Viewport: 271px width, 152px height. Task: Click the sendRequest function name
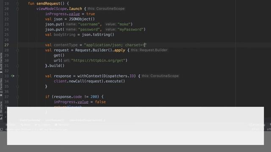48,3
